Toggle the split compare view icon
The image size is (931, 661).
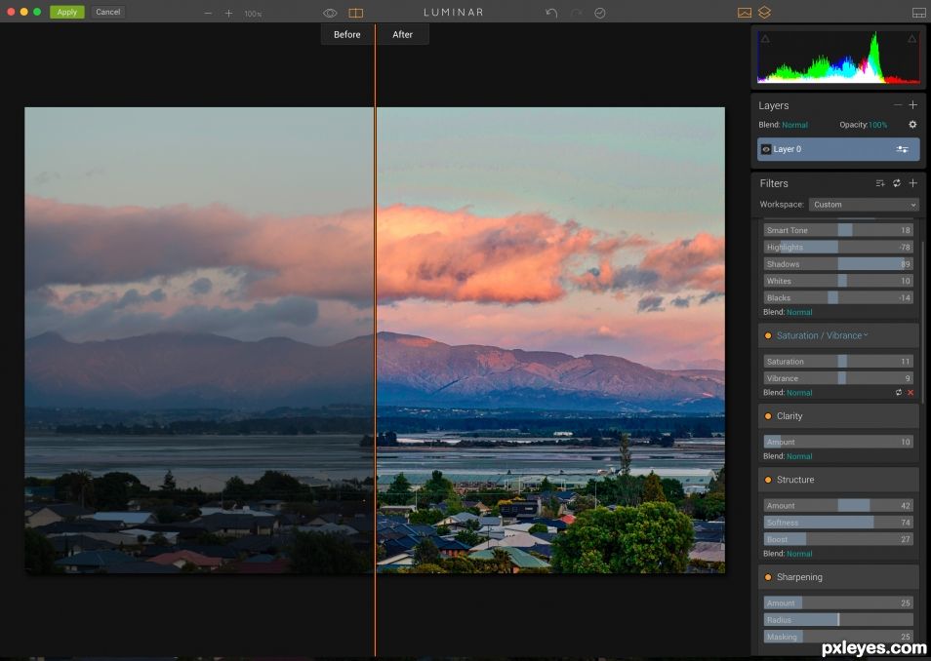355,13
